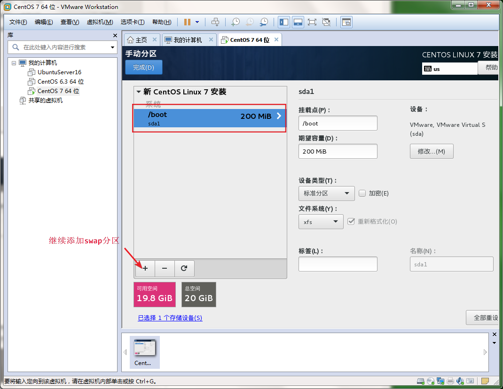Screen dimensions: 503x389
Task: Close the 我的计算机 tab
Action: [x=211, y=39]
